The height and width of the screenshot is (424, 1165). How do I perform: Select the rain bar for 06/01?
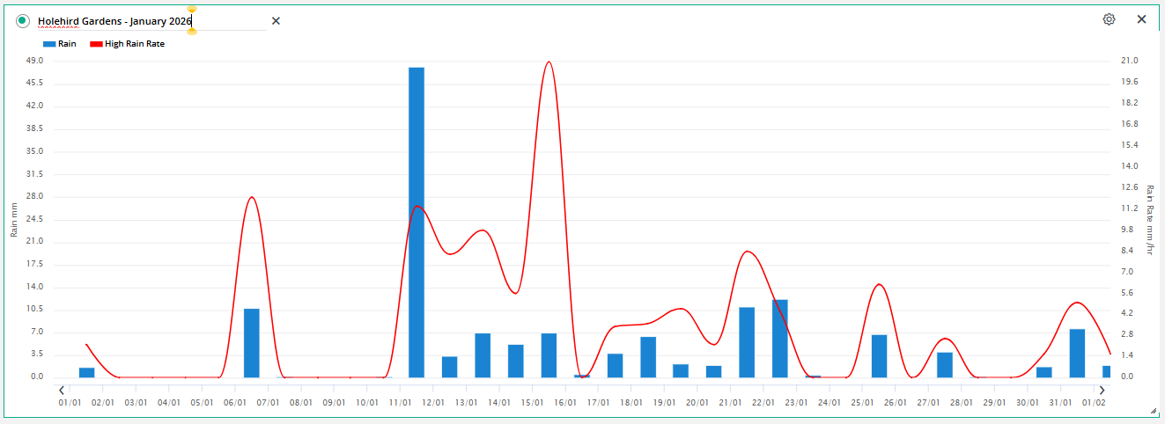252,343
